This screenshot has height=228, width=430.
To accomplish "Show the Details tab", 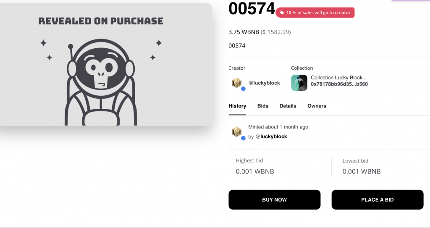I will point(288,106).
